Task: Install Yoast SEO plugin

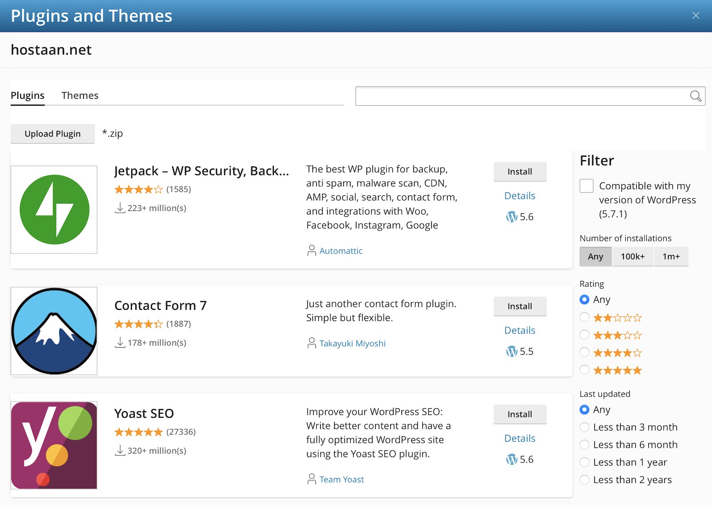Action: (x=520, y=414)
